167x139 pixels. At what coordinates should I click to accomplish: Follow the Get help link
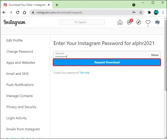(85, 73)
